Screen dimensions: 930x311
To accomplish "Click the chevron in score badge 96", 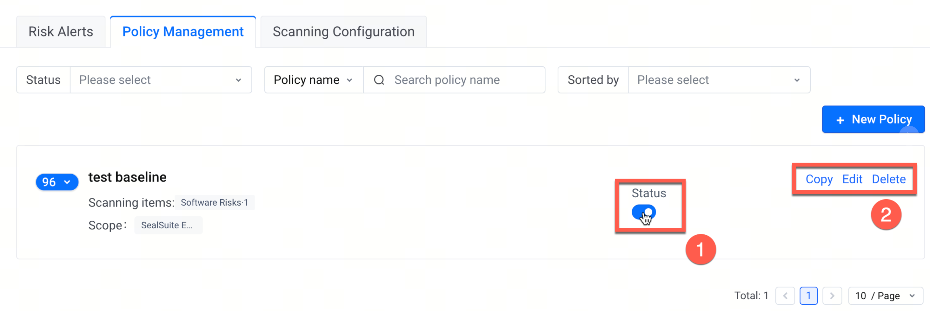I will tap(67, 182).
